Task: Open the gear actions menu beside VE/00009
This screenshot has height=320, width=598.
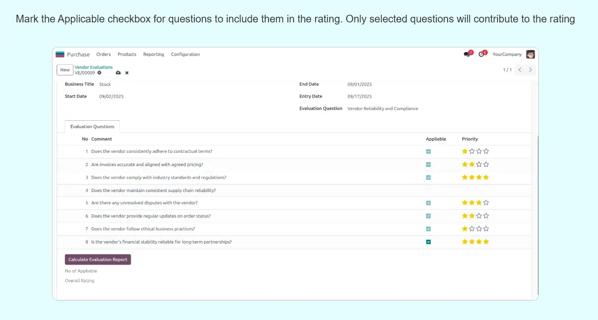Action: click(x=99, y=73)
